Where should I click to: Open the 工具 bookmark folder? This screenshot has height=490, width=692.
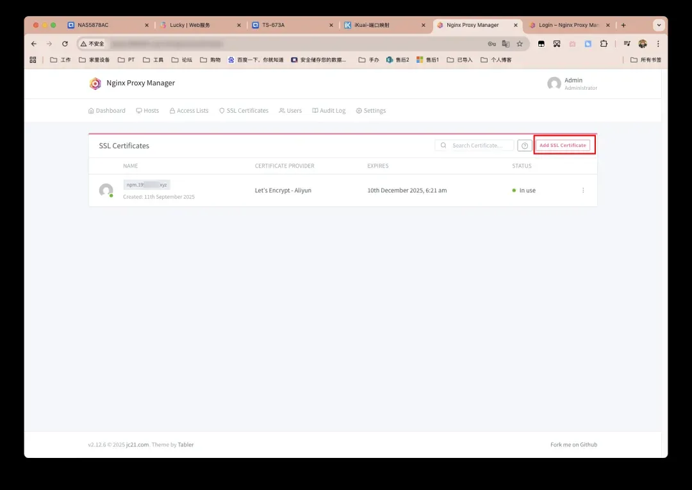click(153, 60)
